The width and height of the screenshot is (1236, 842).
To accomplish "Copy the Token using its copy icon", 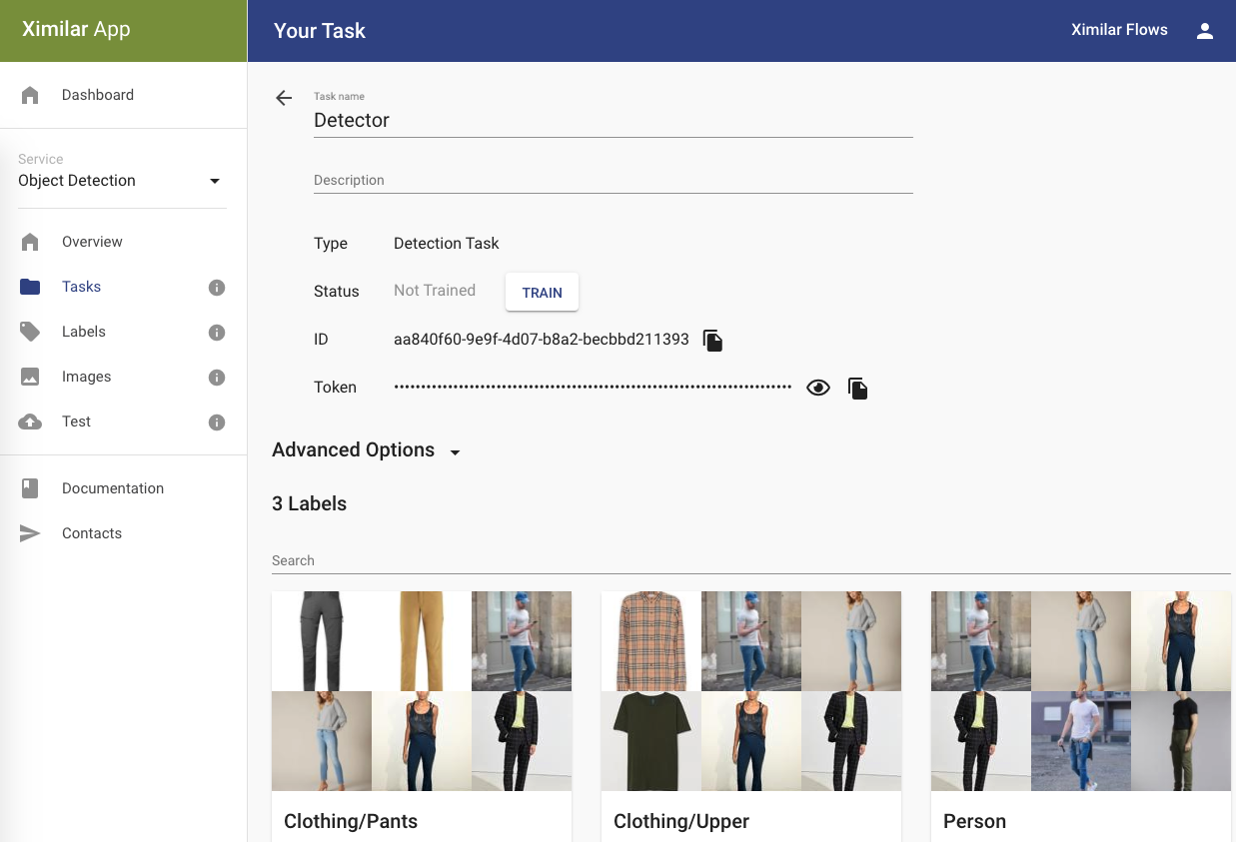I will [857, 388].
